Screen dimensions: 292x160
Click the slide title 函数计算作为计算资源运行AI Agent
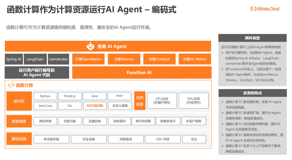click(92, 9)
